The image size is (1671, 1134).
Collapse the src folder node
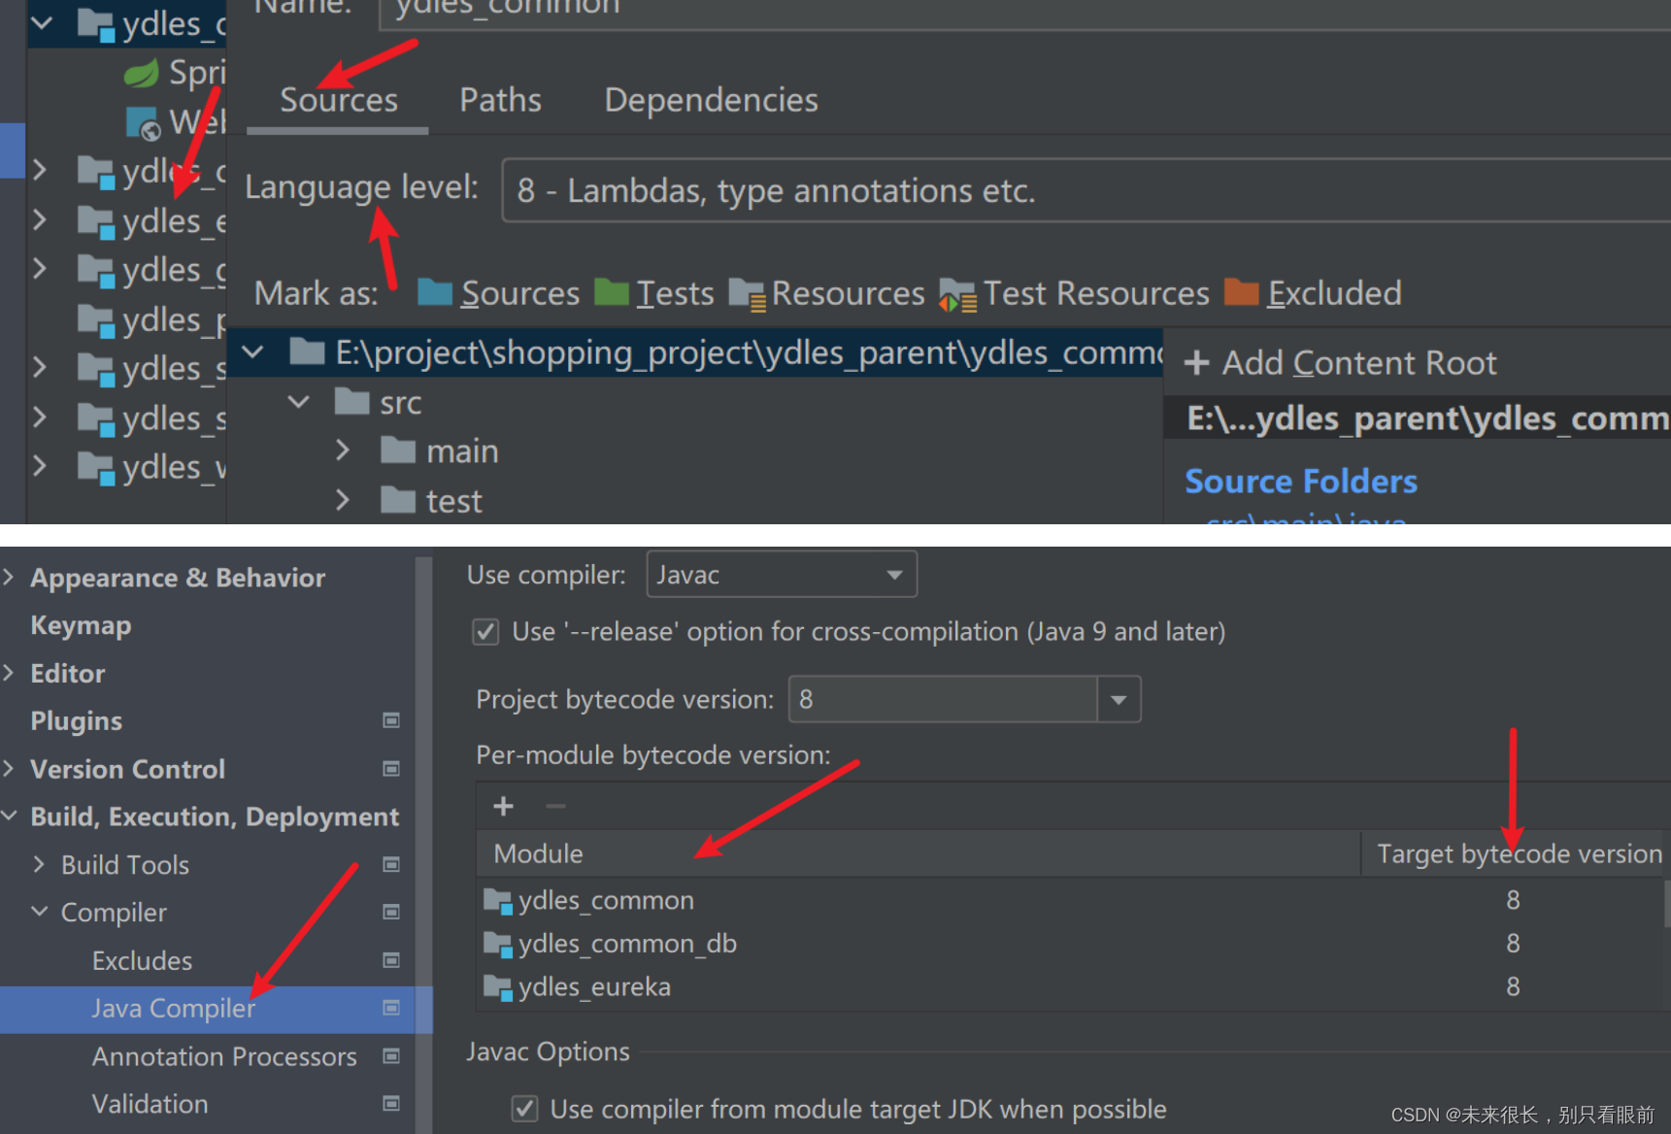[x=299, y=401]
